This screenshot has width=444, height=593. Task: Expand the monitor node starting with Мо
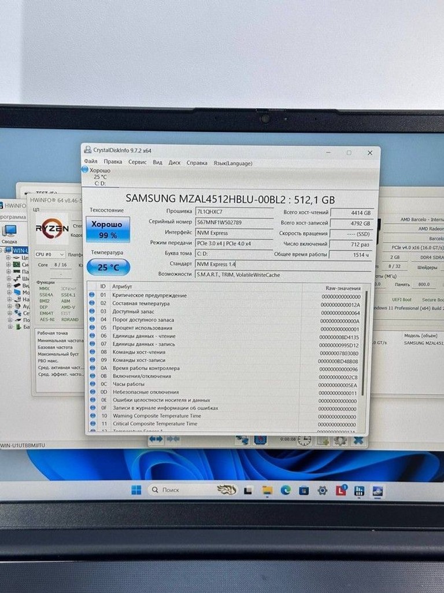click(9, 292)
